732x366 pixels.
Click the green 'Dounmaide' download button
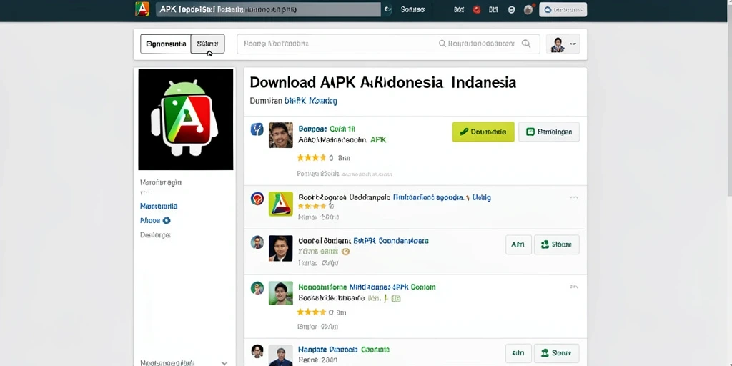click(483, 132)
